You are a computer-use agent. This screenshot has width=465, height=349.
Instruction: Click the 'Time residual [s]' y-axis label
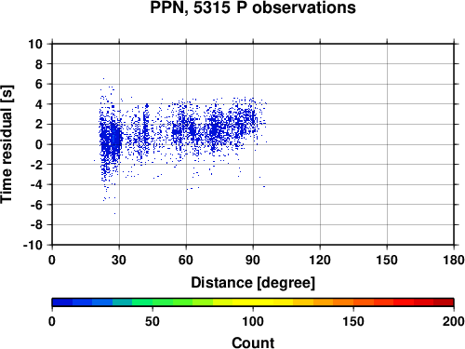[x=7, y=144]
